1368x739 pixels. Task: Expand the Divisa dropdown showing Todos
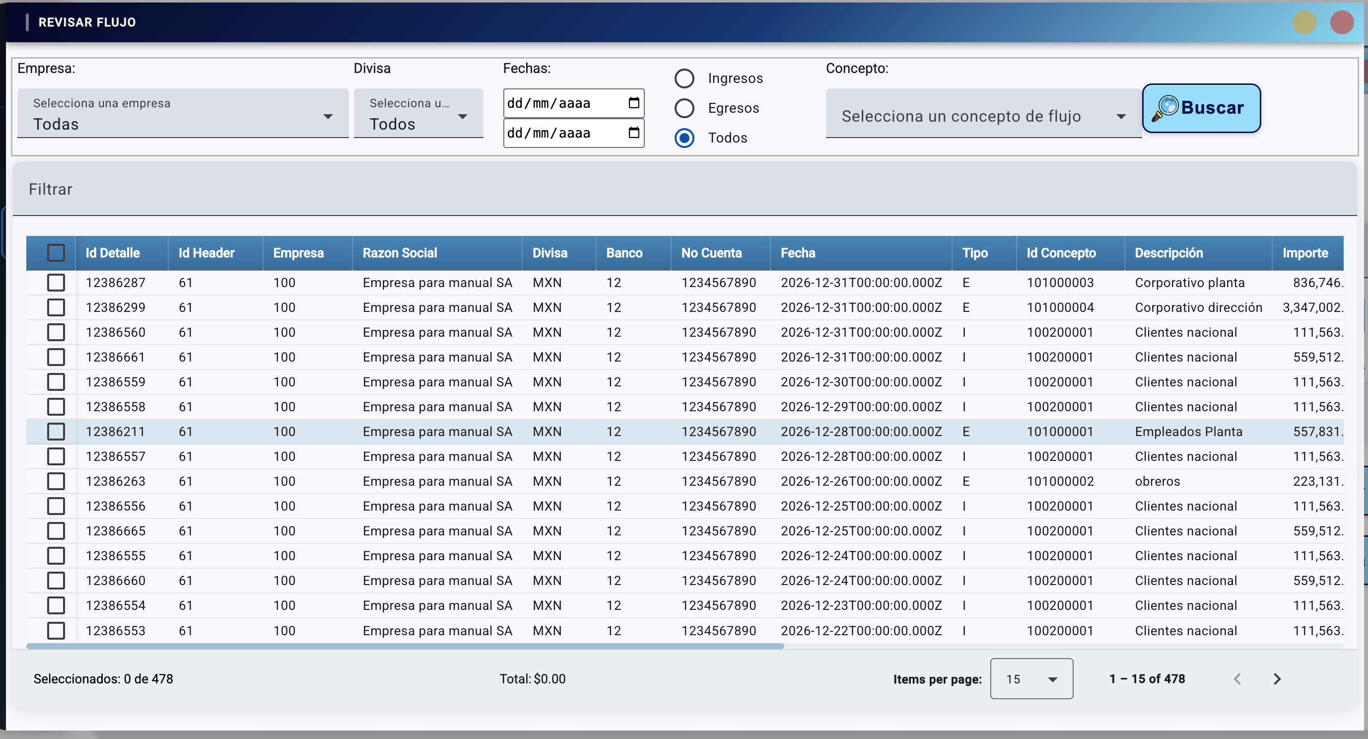[x=418, y=114]
